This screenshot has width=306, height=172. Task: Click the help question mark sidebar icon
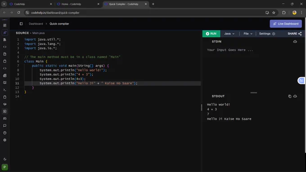pos(4,133)
